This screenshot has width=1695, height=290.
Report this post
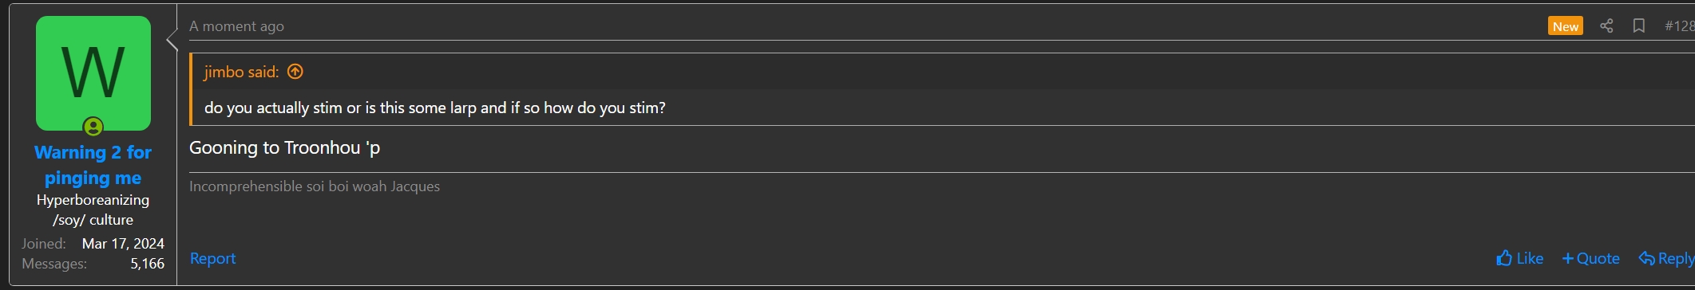212,258
